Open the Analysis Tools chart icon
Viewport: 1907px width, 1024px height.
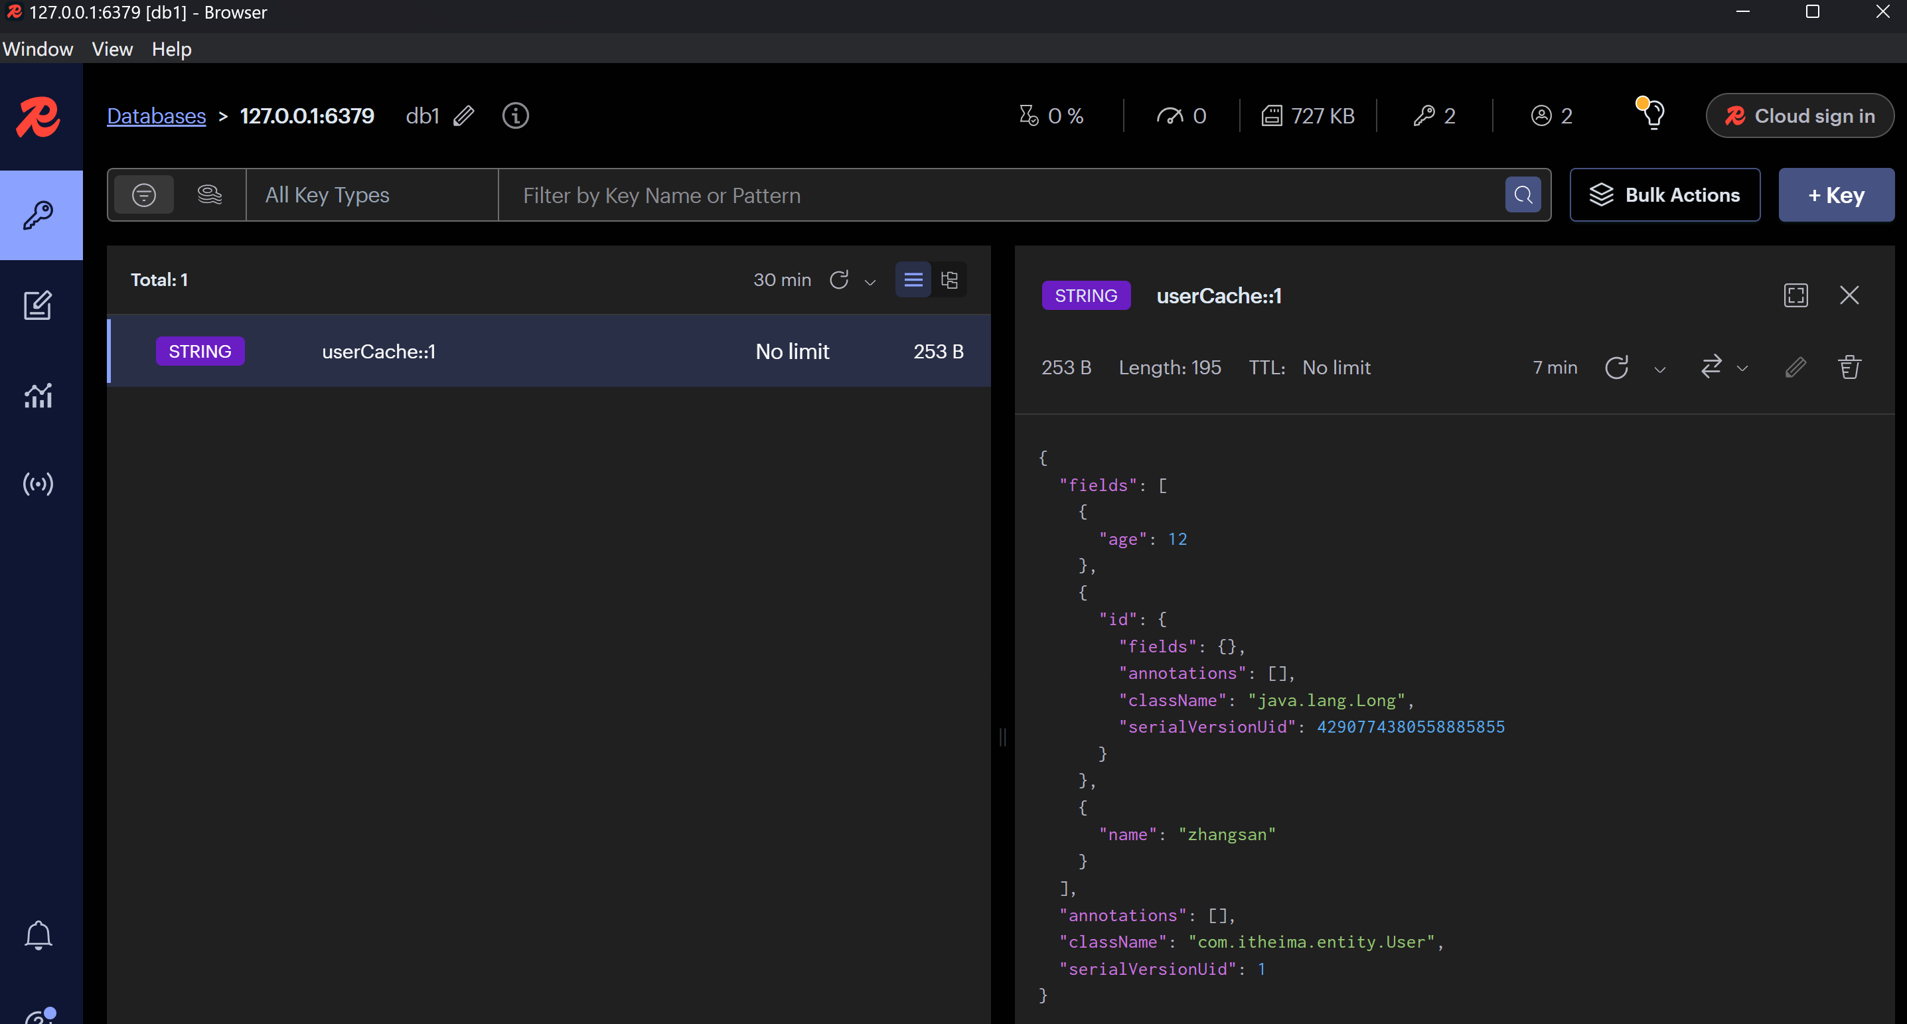coord(38,396)
